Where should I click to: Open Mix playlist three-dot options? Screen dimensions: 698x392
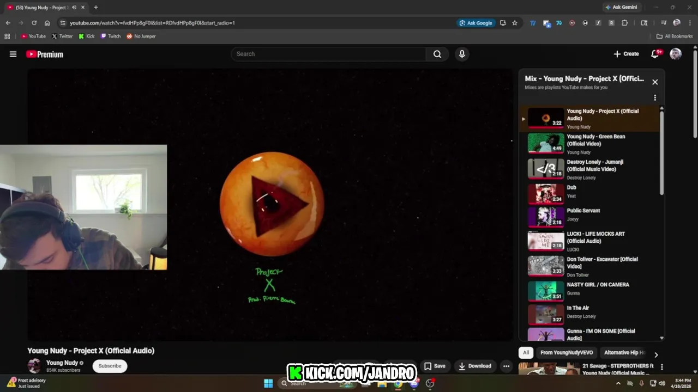(x=655, y=98)
